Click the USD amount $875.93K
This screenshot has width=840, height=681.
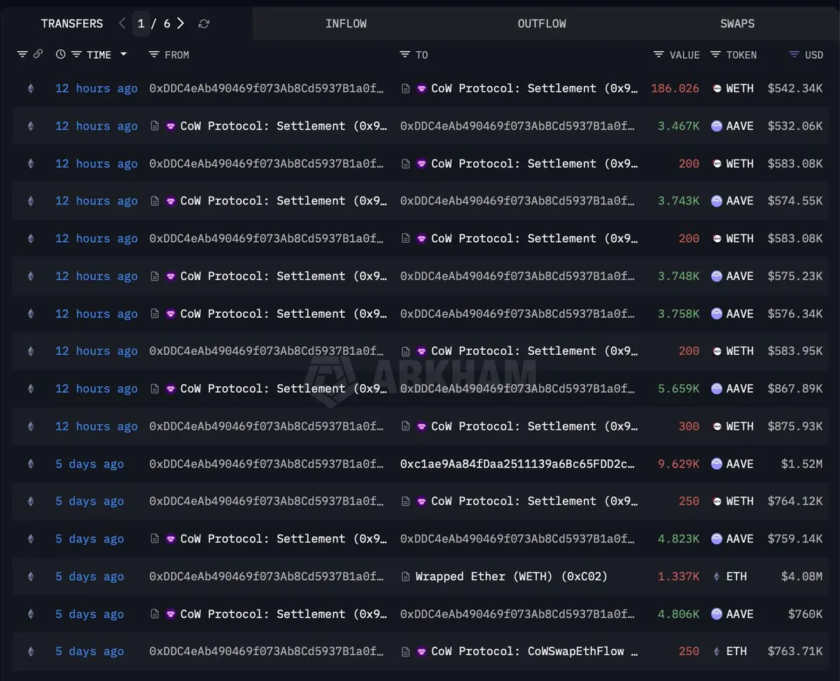[795, 426]
